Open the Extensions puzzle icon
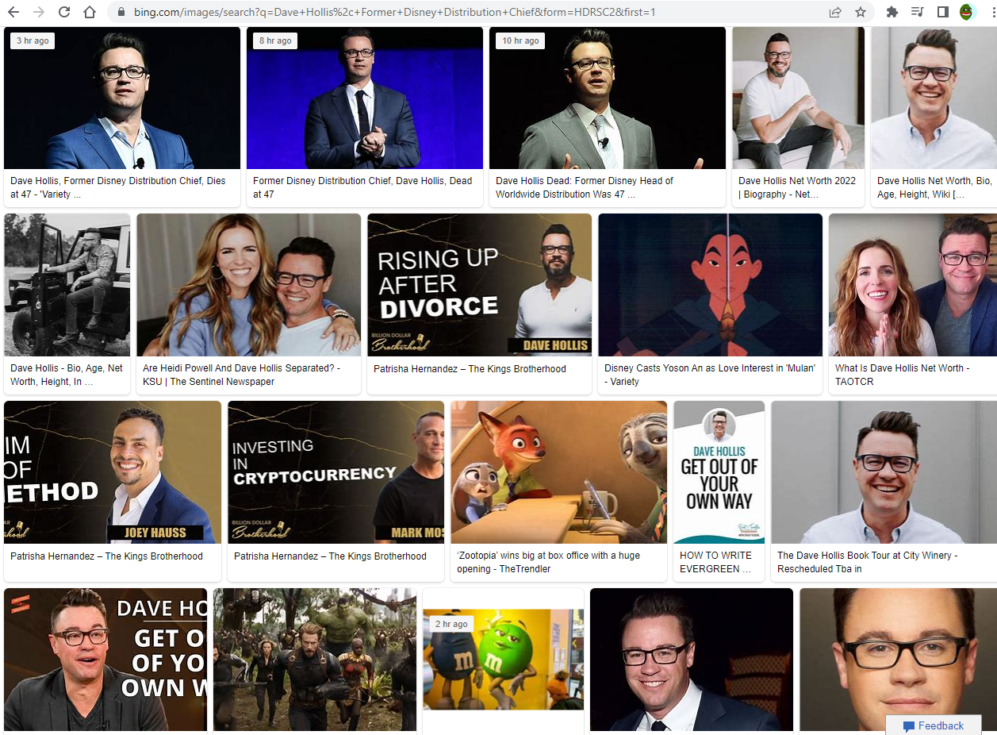Viewport: 997px width, 735px height. 892,12
